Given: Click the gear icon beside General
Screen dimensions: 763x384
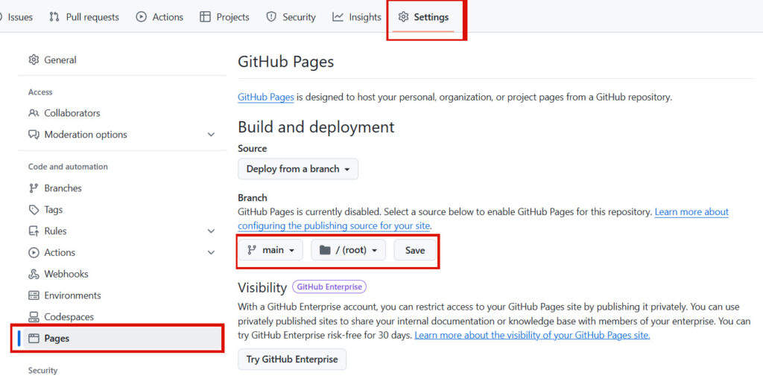Looking at the screenshot, I should [34, 60].
